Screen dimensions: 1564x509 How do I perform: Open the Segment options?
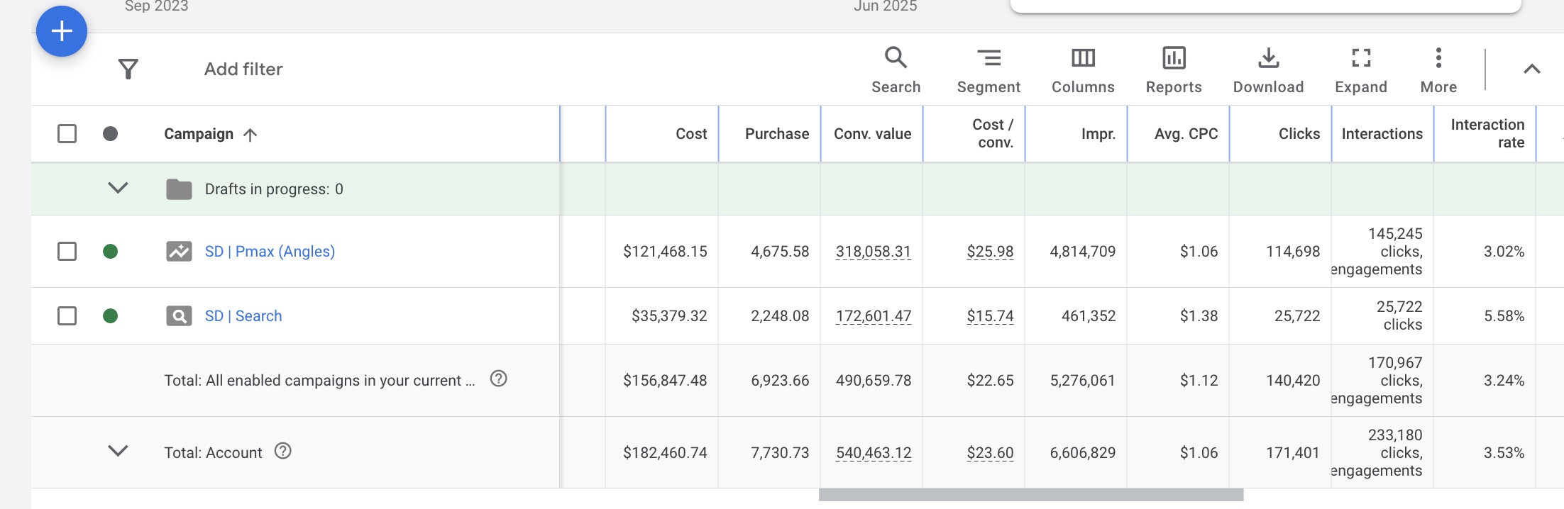[988, 69]
